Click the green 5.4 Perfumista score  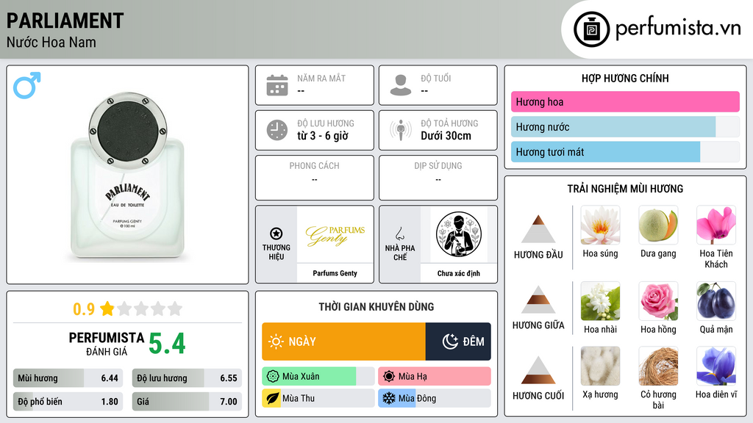pos(167,344)
